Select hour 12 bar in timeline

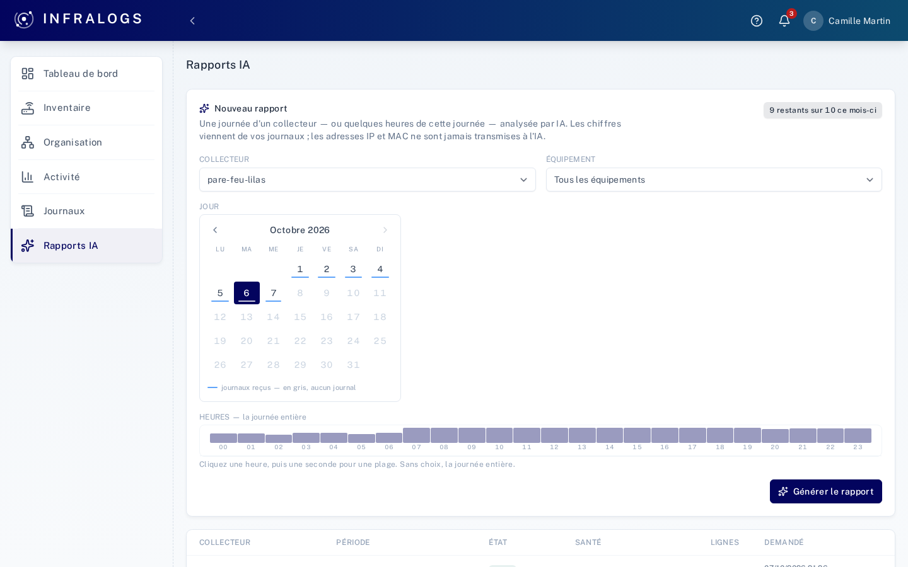pyautogui.click(x=554, y=435)
